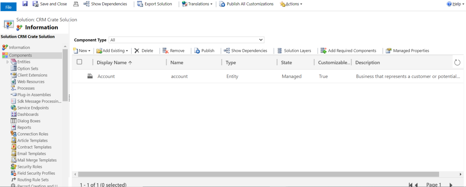Click the Account row entity icon
Screen dimensions: 466x187
[90, 76]
